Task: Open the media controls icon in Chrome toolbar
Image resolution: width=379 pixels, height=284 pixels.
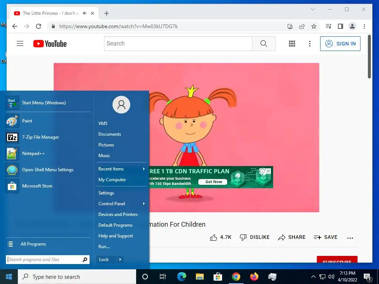Action: click(x=328, y=26)
